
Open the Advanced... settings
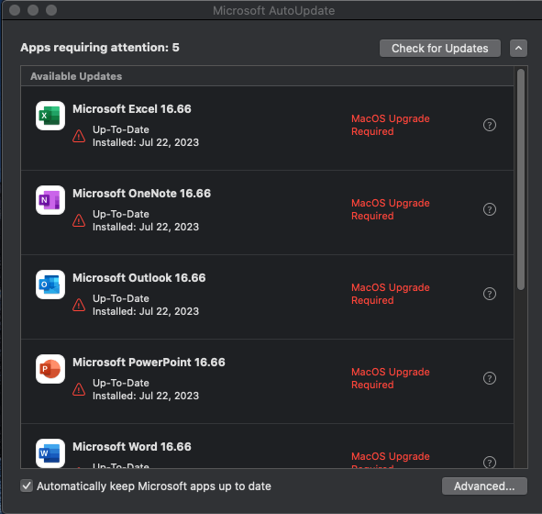click(x=484, y=486)
